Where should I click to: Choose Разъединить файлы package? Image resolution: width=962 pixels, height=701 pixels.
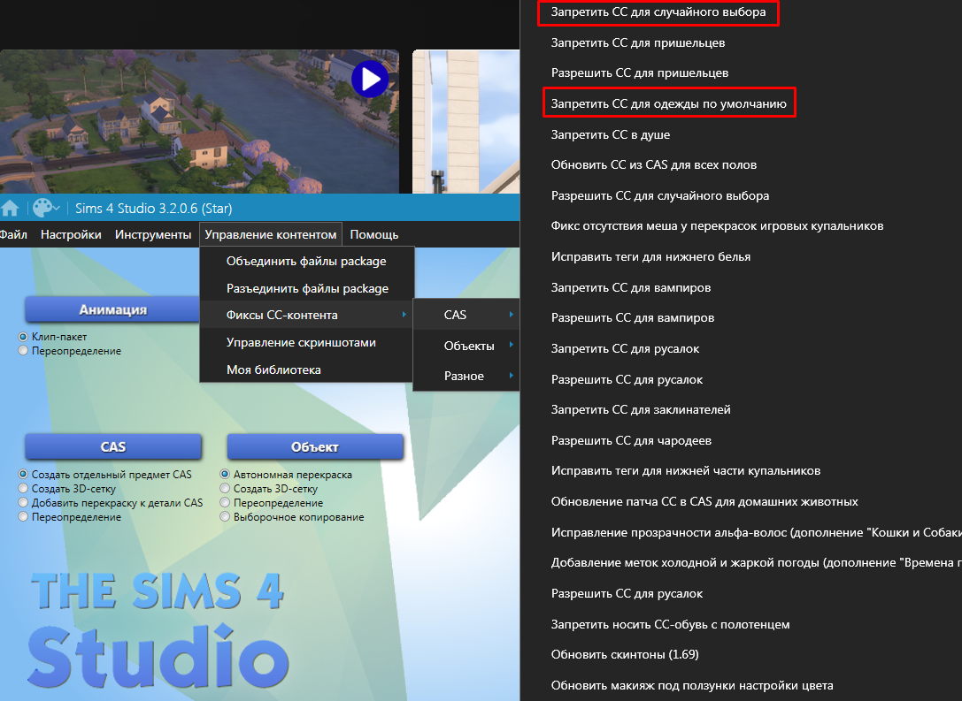click(x=307, y=288)
